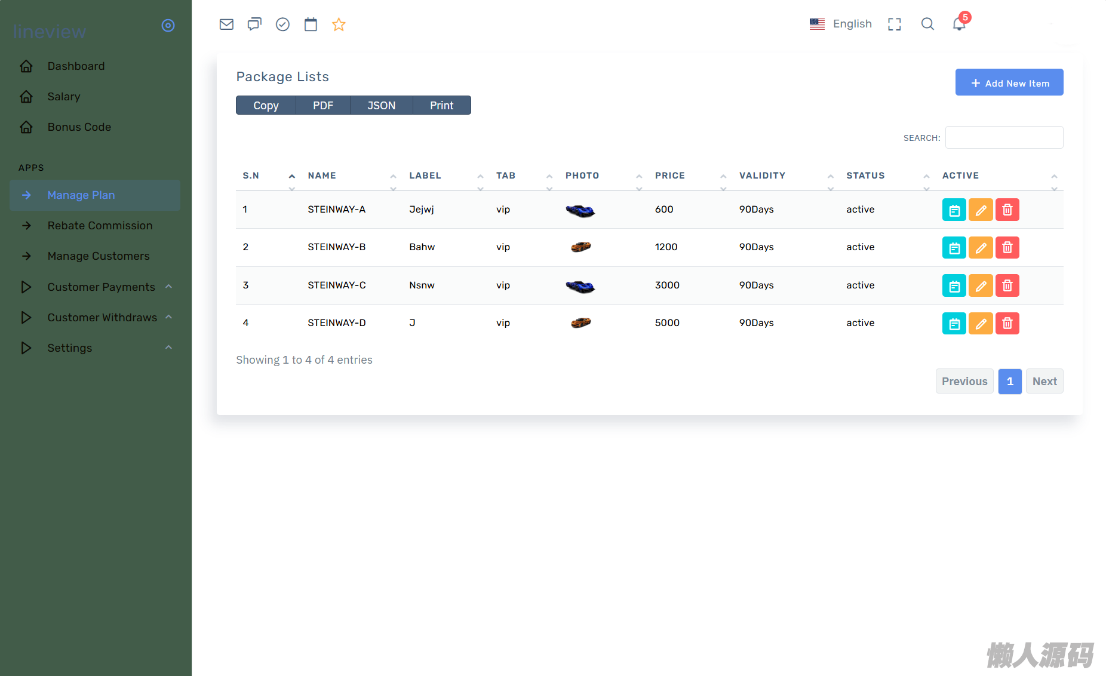Click into the Search input field
The height and width of the screenshot is (676, 1106).
pyautogui.click(x=1004, y=137)
